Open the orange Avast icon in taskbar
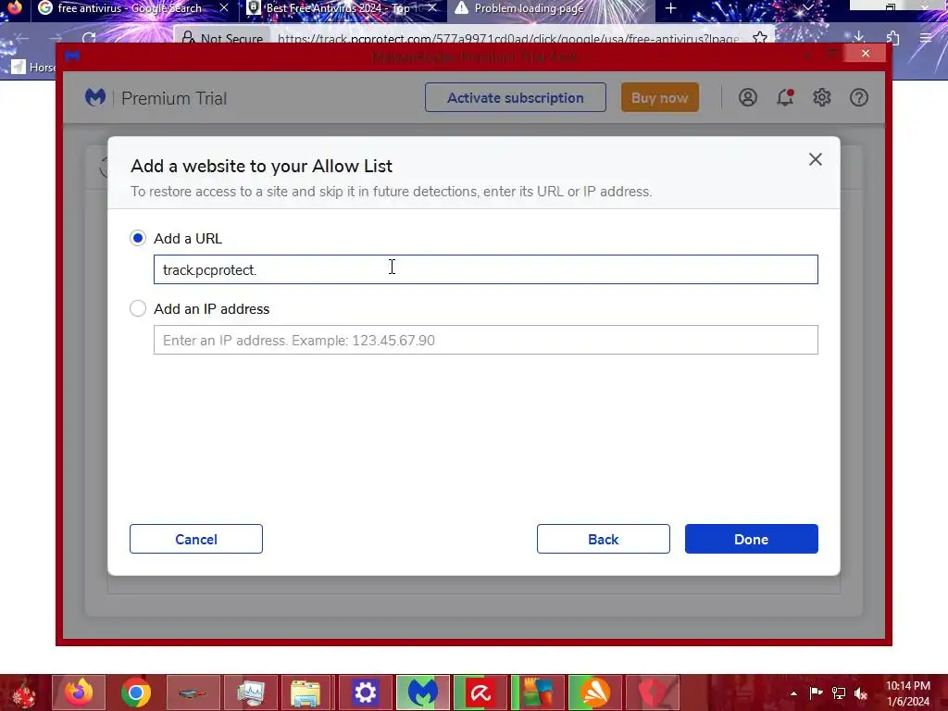The height and width of the screenshot is (711, 948). 595,692
